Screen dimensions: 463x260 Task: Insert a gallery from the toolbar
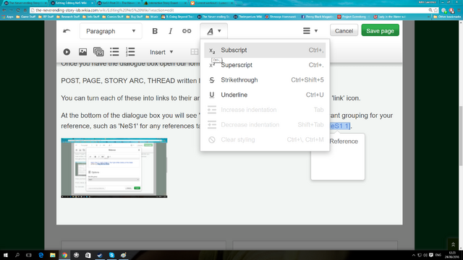click(x=98, y=52)
